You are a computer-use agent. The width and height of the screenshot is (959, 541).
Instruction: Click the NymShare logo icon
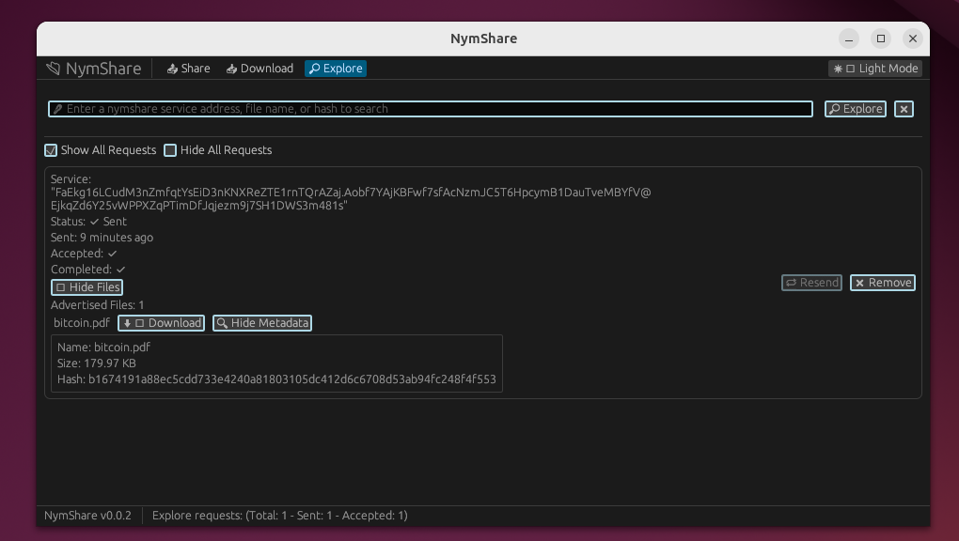click(54, 69)
